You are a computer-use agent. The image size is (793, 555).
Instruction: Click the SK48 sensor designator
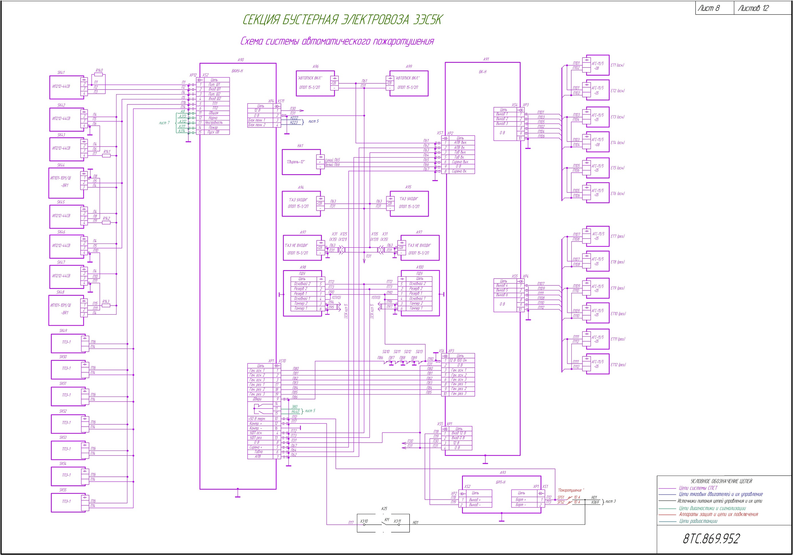[61, 292]
